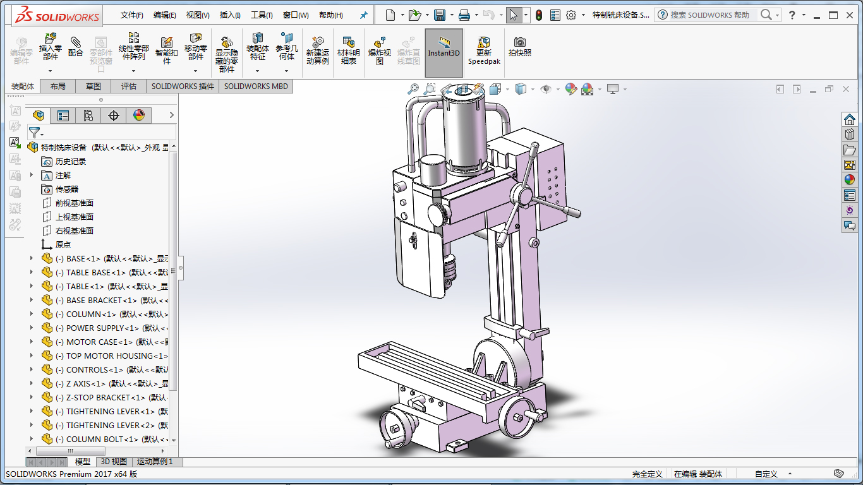Open the 插入(I) menu
This screenshot has width=863, height=485.
pos(230,15)
